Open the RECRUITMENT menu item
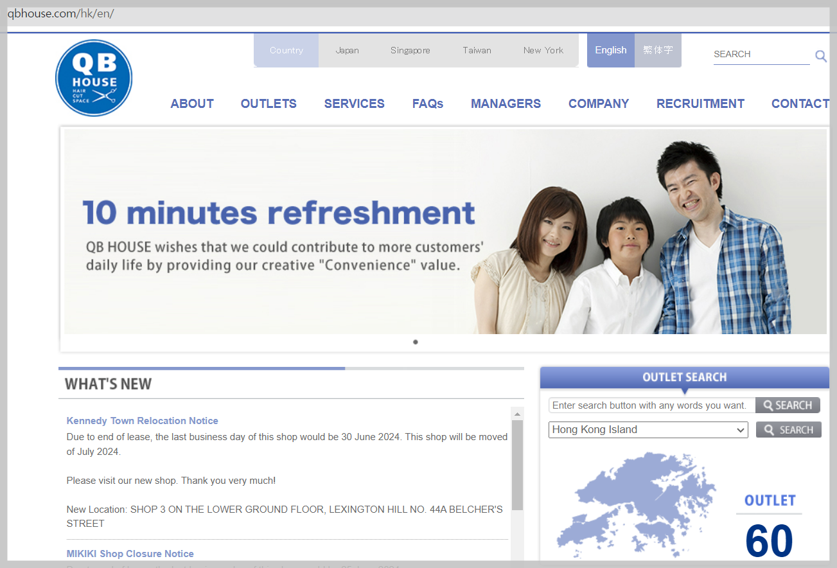The image size is (837, 568). (x=700, y=103)
